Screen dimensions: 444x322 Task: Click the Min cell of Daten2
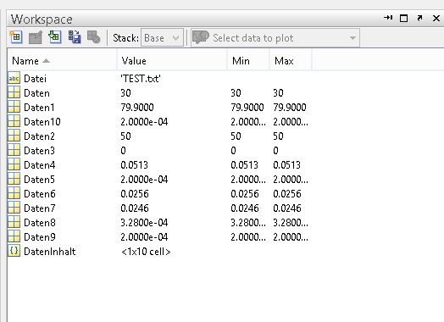236,136
